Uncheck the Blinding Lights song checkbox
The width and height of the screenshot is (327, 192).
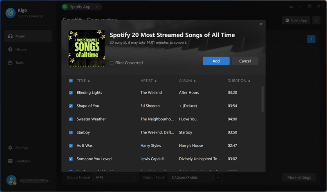tap(71, 93)
